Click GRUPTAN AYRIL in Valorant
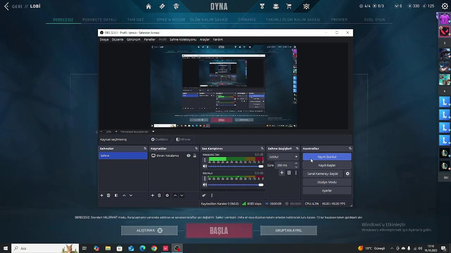The image size is (451, 253). point(289,231)
